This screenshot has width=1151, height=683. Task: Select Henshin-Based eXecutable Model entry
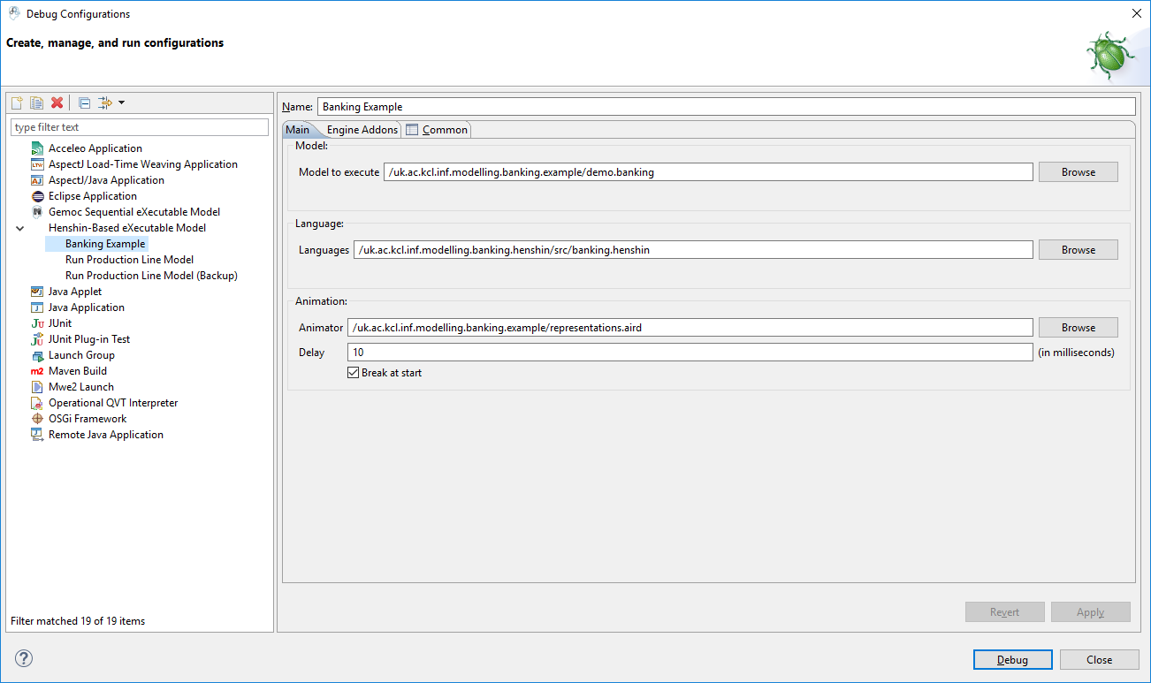point(127,228)
